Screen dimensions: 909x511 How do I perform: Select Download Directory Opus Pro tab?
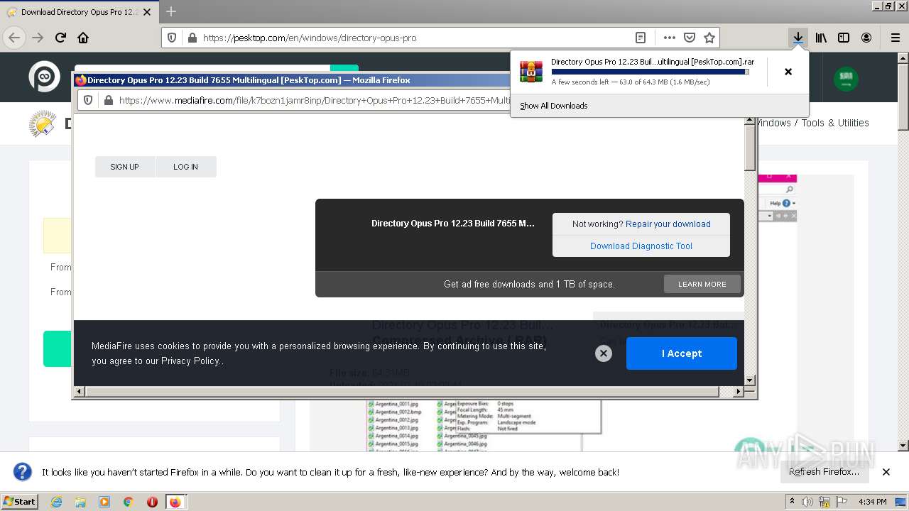pyautogui.click(x=79, y=12)
